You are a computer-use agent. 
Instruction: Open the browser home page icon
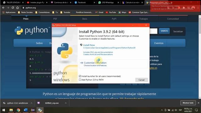click(x=18, y=8)
